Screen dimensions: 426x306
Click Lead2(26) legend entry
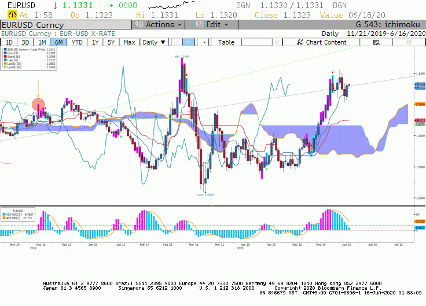29,67
